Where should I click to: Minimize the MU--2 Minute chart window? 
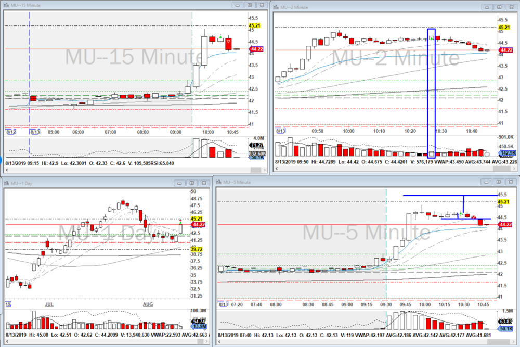(x=487, y=7)
